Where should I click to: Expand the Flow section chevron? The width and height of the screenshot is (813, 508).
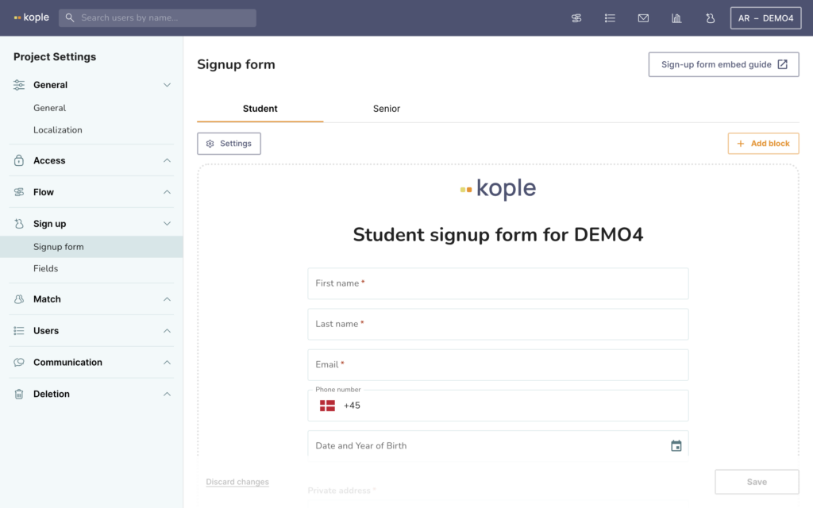167,192
